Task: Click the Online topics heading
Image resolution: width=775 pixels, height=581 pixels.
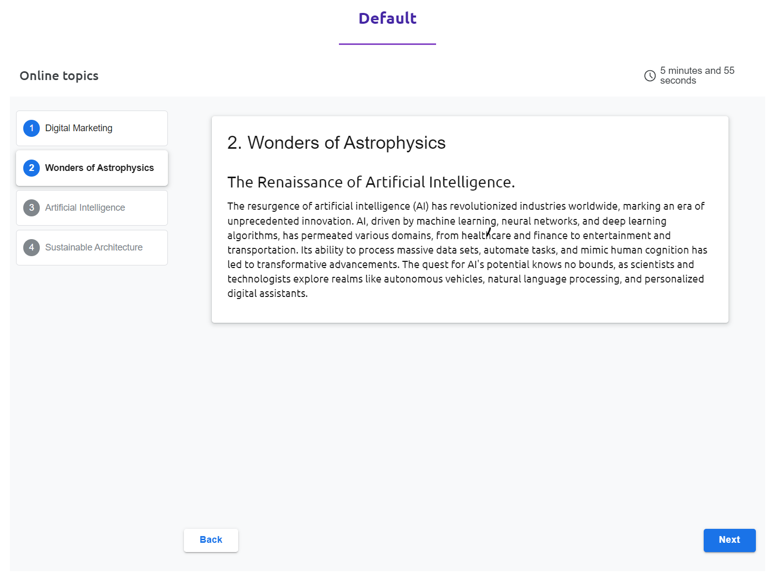Action: (x=59, y=76)
